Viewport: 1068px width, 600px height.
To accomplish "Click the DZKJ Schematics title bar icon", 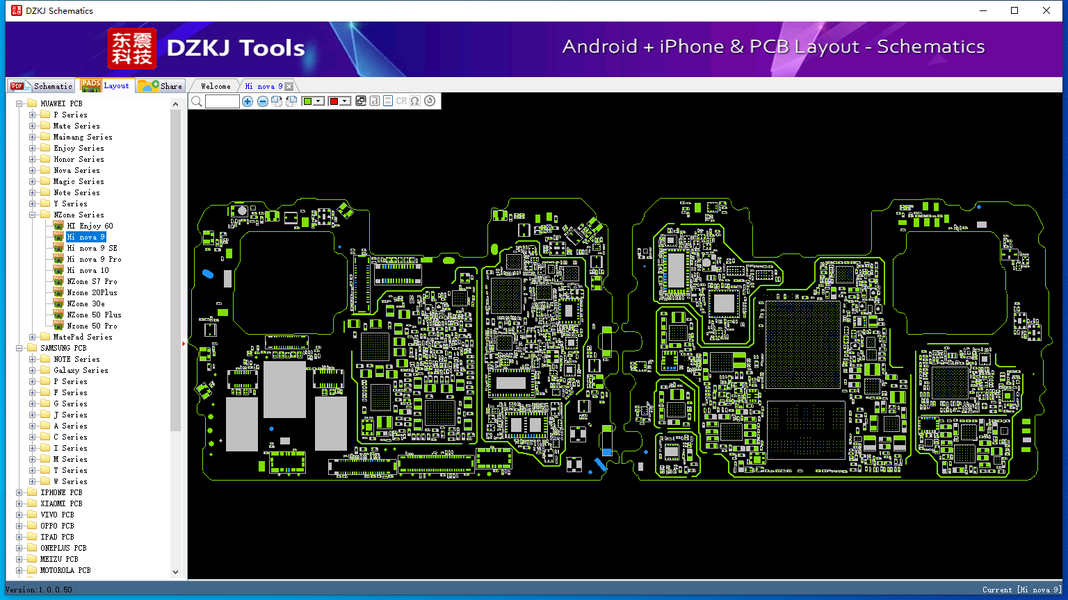I will [x=16, y=10].
